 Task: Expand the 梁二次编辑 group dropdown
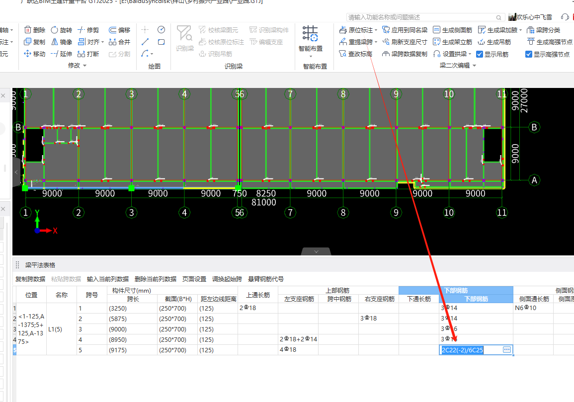click(475, 66)
